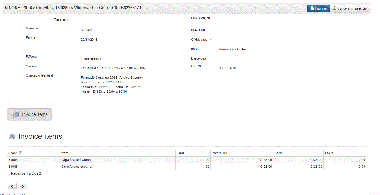Screen dimensions: 380x195
Task: Go to next page with right arrow
Action: pyautogui.click(x=23, y=186)
